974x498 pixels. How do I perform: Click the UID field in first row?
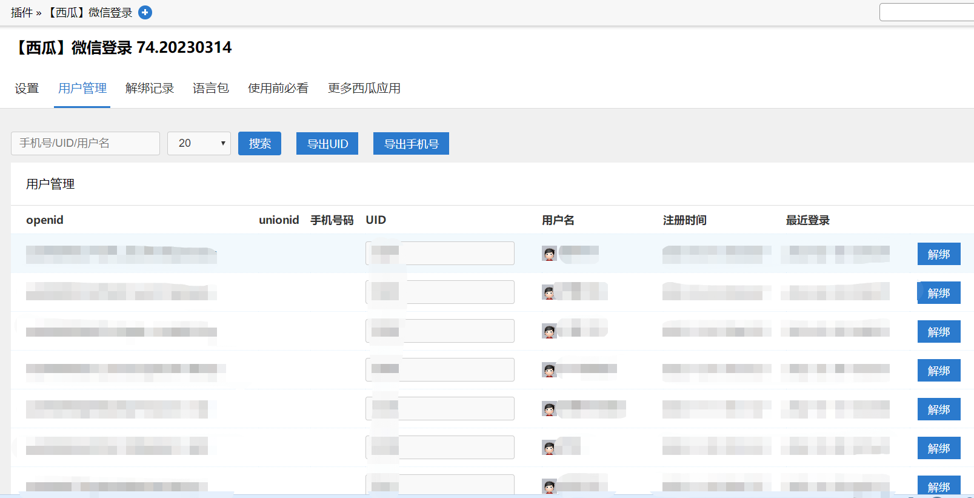pos(440,253)
